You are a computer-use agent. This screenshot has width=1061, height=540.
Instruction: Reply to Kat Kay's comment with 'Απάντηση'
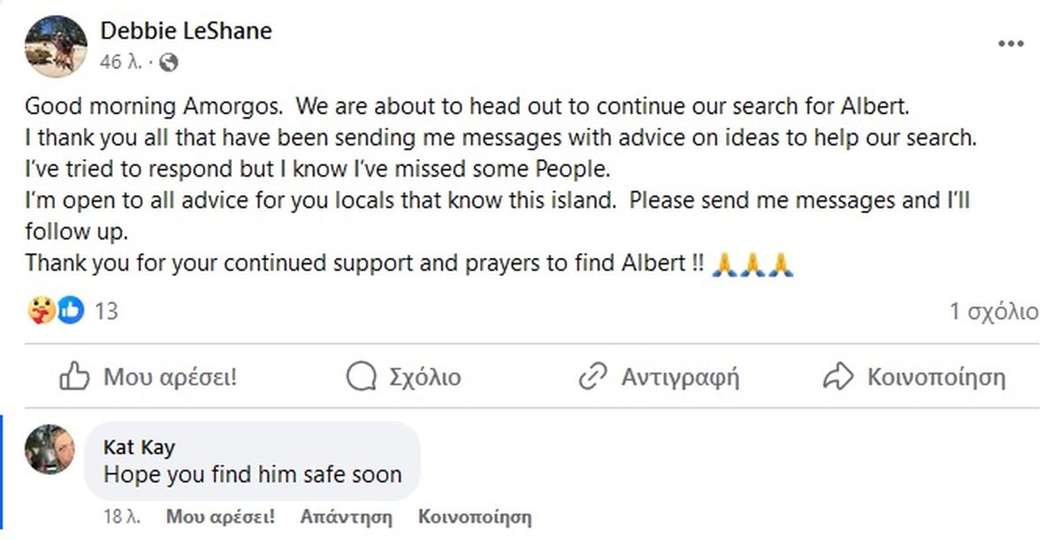click(346, 516)
